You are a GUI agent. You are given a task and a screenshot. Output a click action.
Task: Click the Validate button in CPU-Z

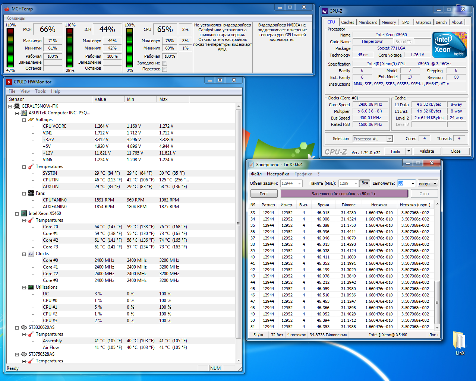(427, 151)
